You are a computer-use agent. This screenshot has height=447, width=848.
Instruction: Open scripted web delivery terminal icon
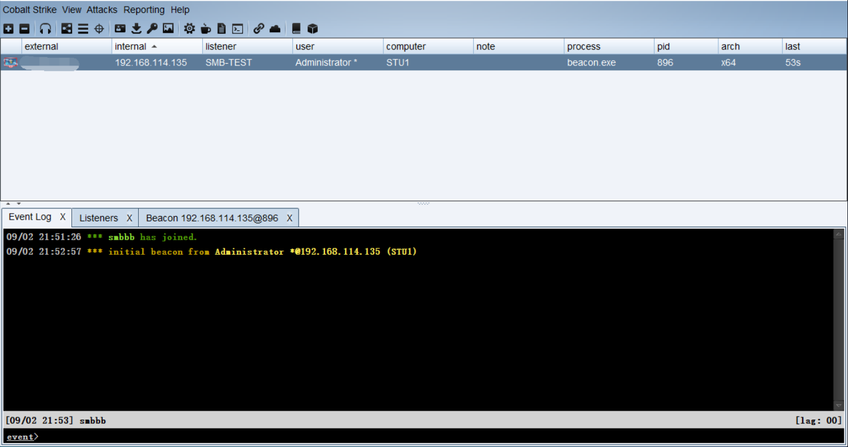coord(237,29)
